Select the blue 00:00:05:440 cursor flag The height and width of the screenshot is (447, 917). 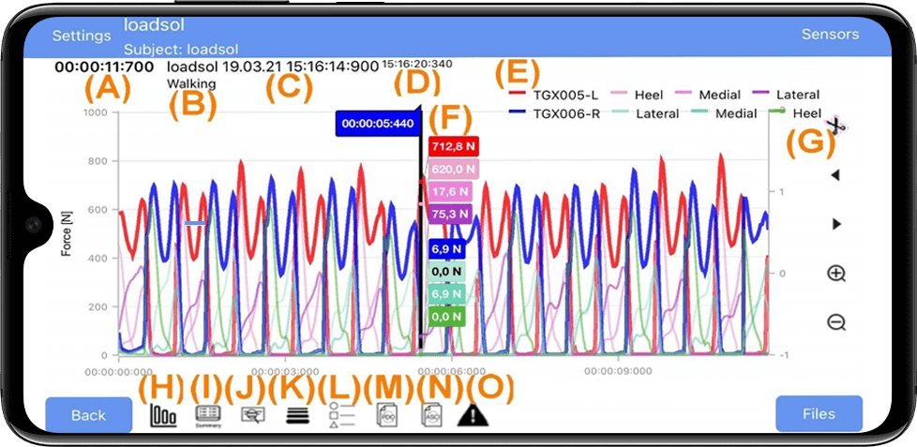click(x=377, y=124)
